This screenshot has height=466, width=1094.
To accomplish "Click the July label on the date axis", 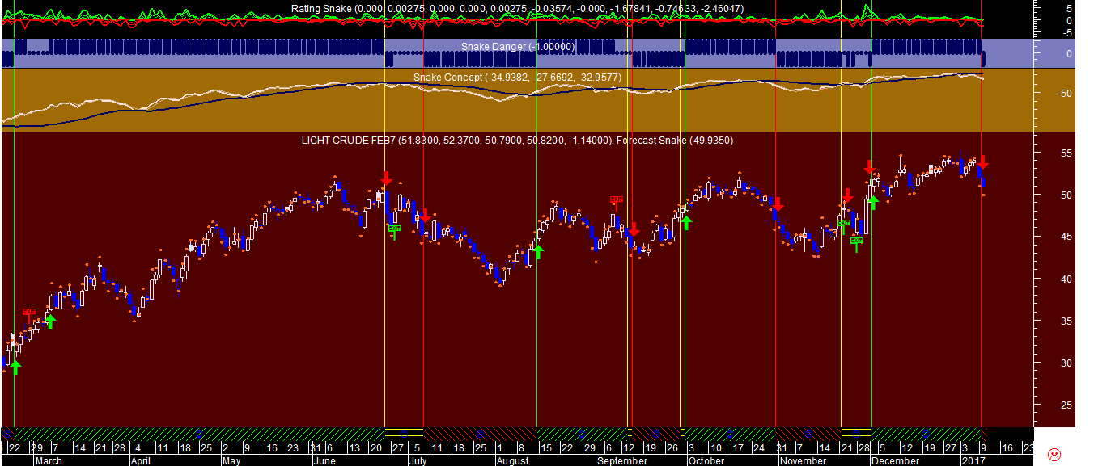I will coord(418,461).
